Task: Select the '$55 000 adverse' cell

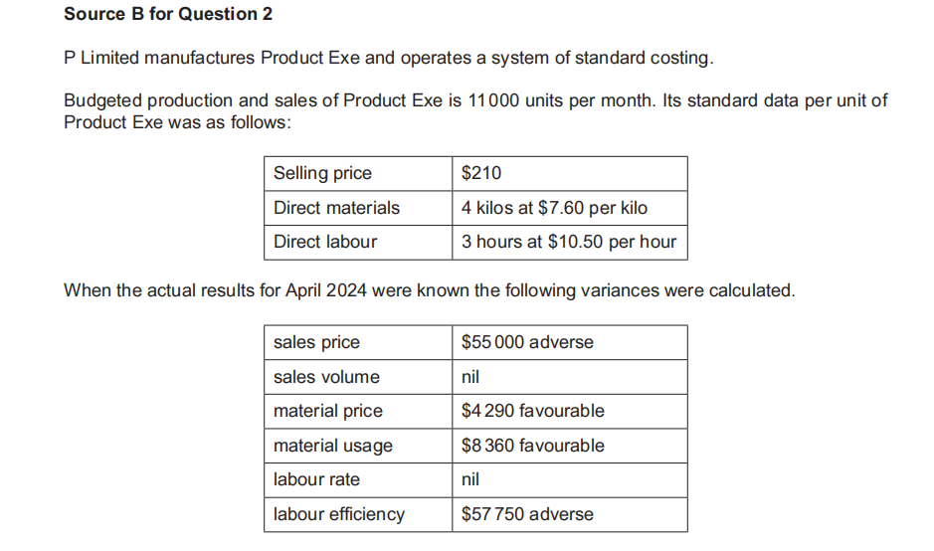Action: point(527,342)
